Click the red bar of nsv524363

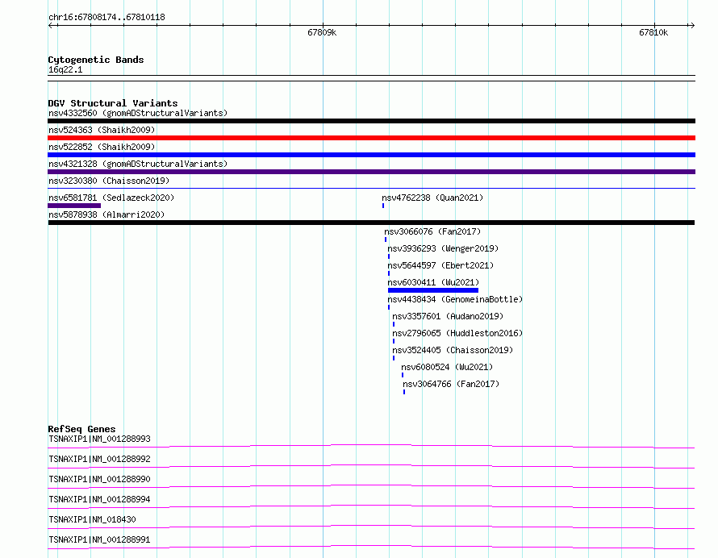[371, 138]
